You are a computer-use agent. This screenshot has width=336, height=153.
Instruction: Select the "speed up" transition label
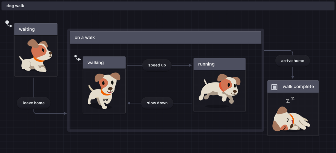157,65
